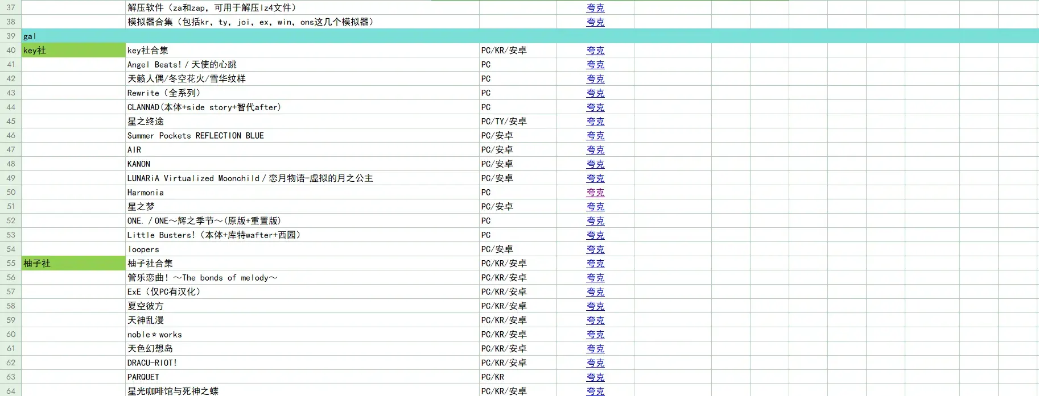Open the 夸克 link for 星之梦
Viewport: 1039px width, 396px height.
[595, 207]
